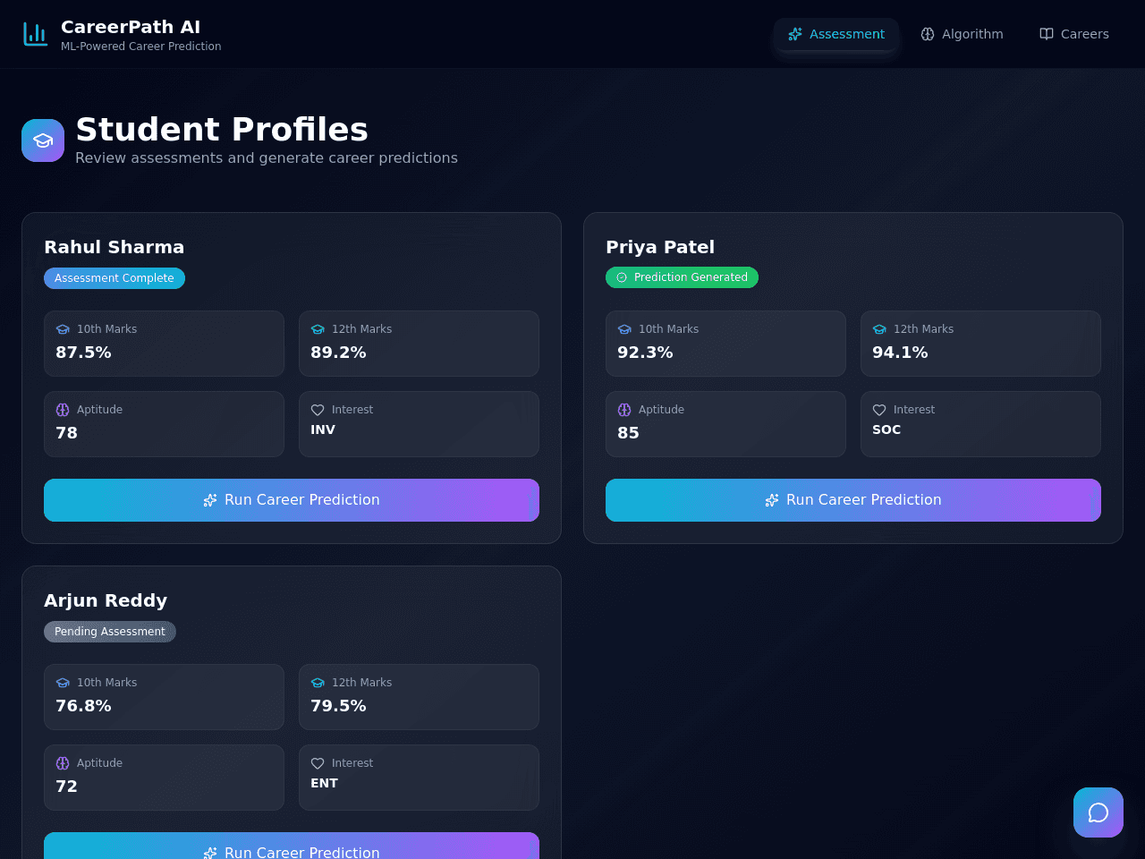This screenshot has width=1145, height=859.
Task: Click Arjun Reddy's Aptitude brain icon
Action: tap(63, 763)
